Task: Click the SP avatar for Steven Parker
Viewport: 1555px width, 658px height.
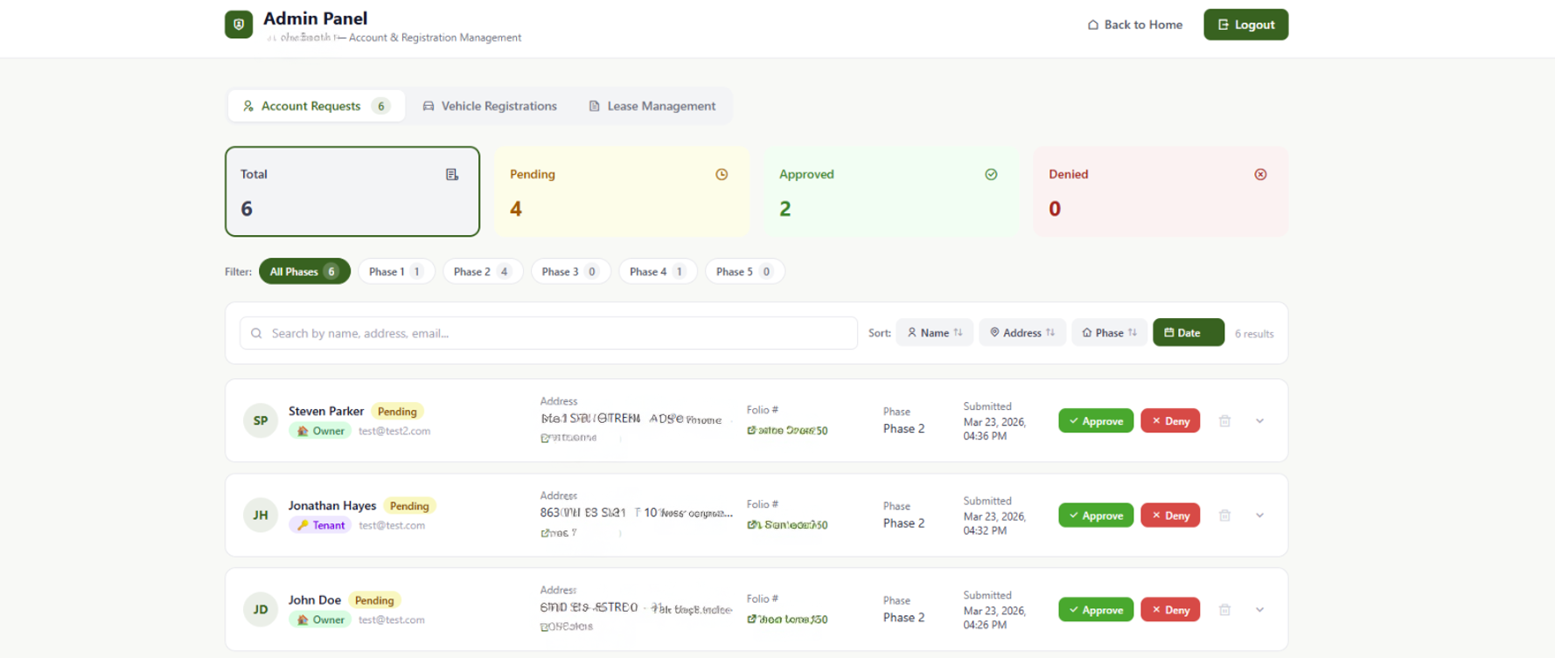Action: tap(261, 421)
